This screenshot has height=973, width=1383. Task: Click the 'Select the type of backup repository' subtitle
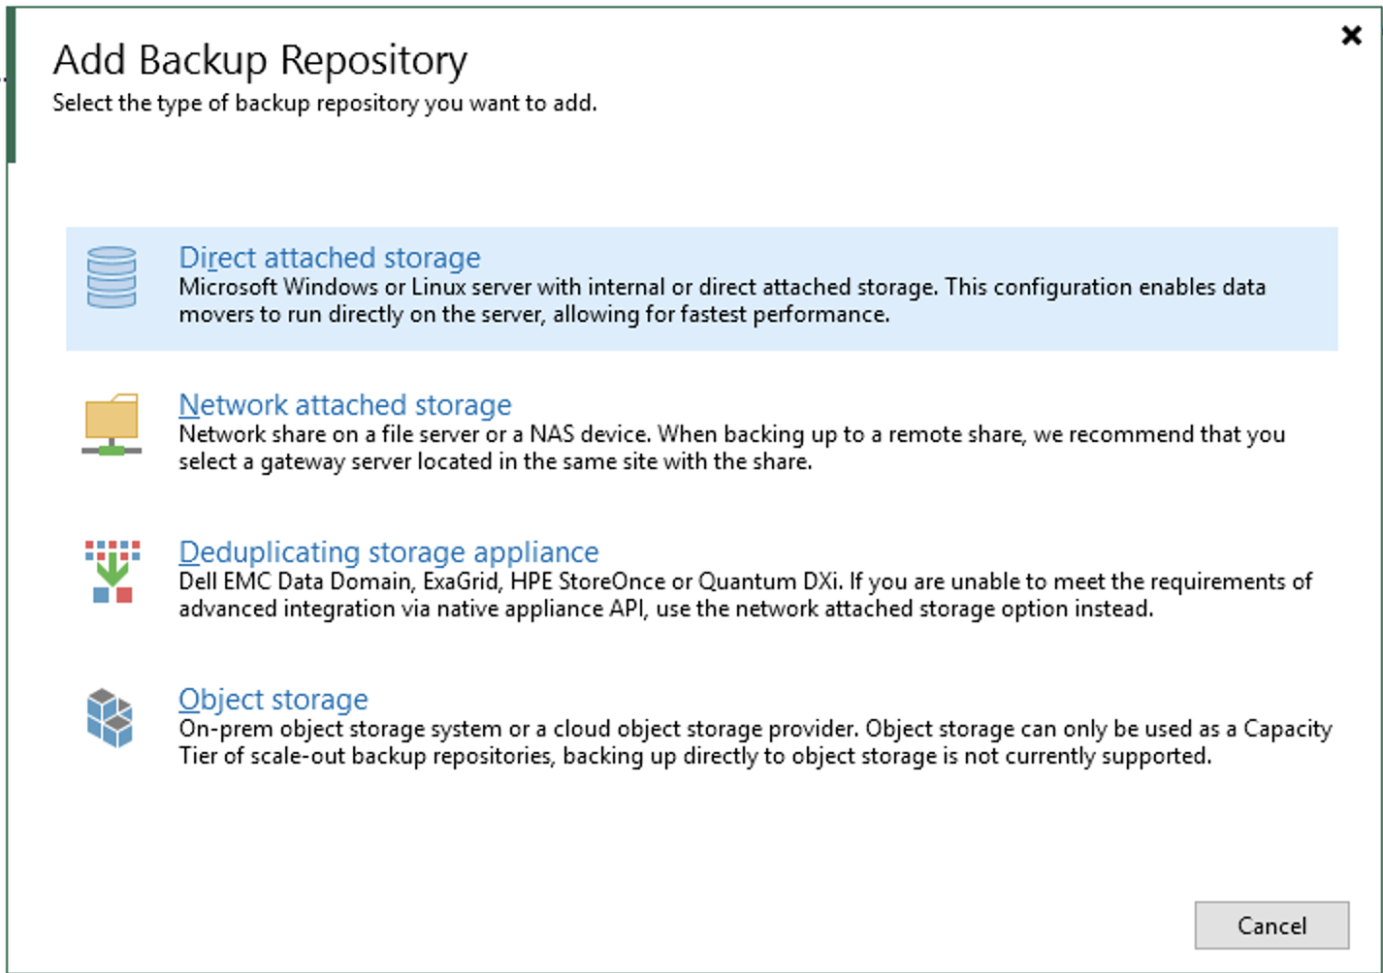click(x=325, y=103)
